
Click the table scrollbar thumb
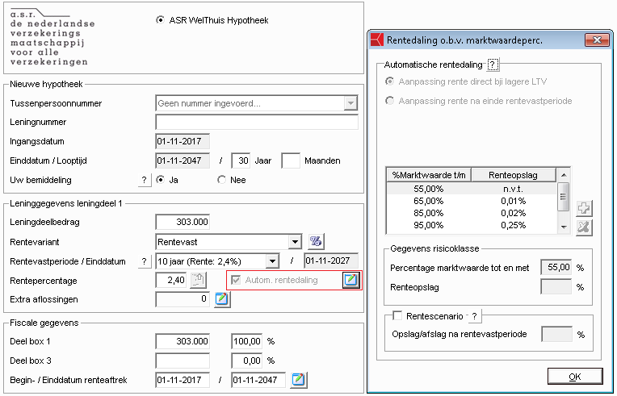click(564, 197)
